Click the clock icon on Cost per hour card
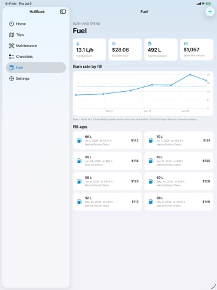This screenshot has height=290, width=217. pyautogui.click(x=114, y=43)
